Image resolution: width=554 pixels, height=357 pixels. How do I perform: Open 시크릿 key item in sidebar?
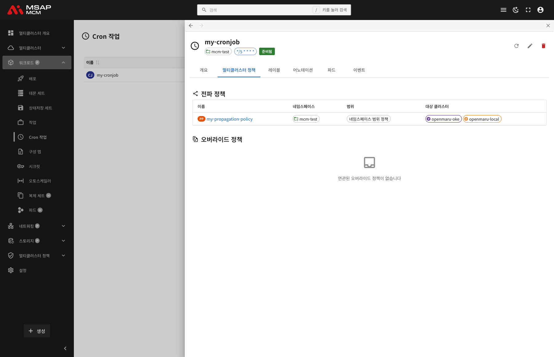(37, 166)
